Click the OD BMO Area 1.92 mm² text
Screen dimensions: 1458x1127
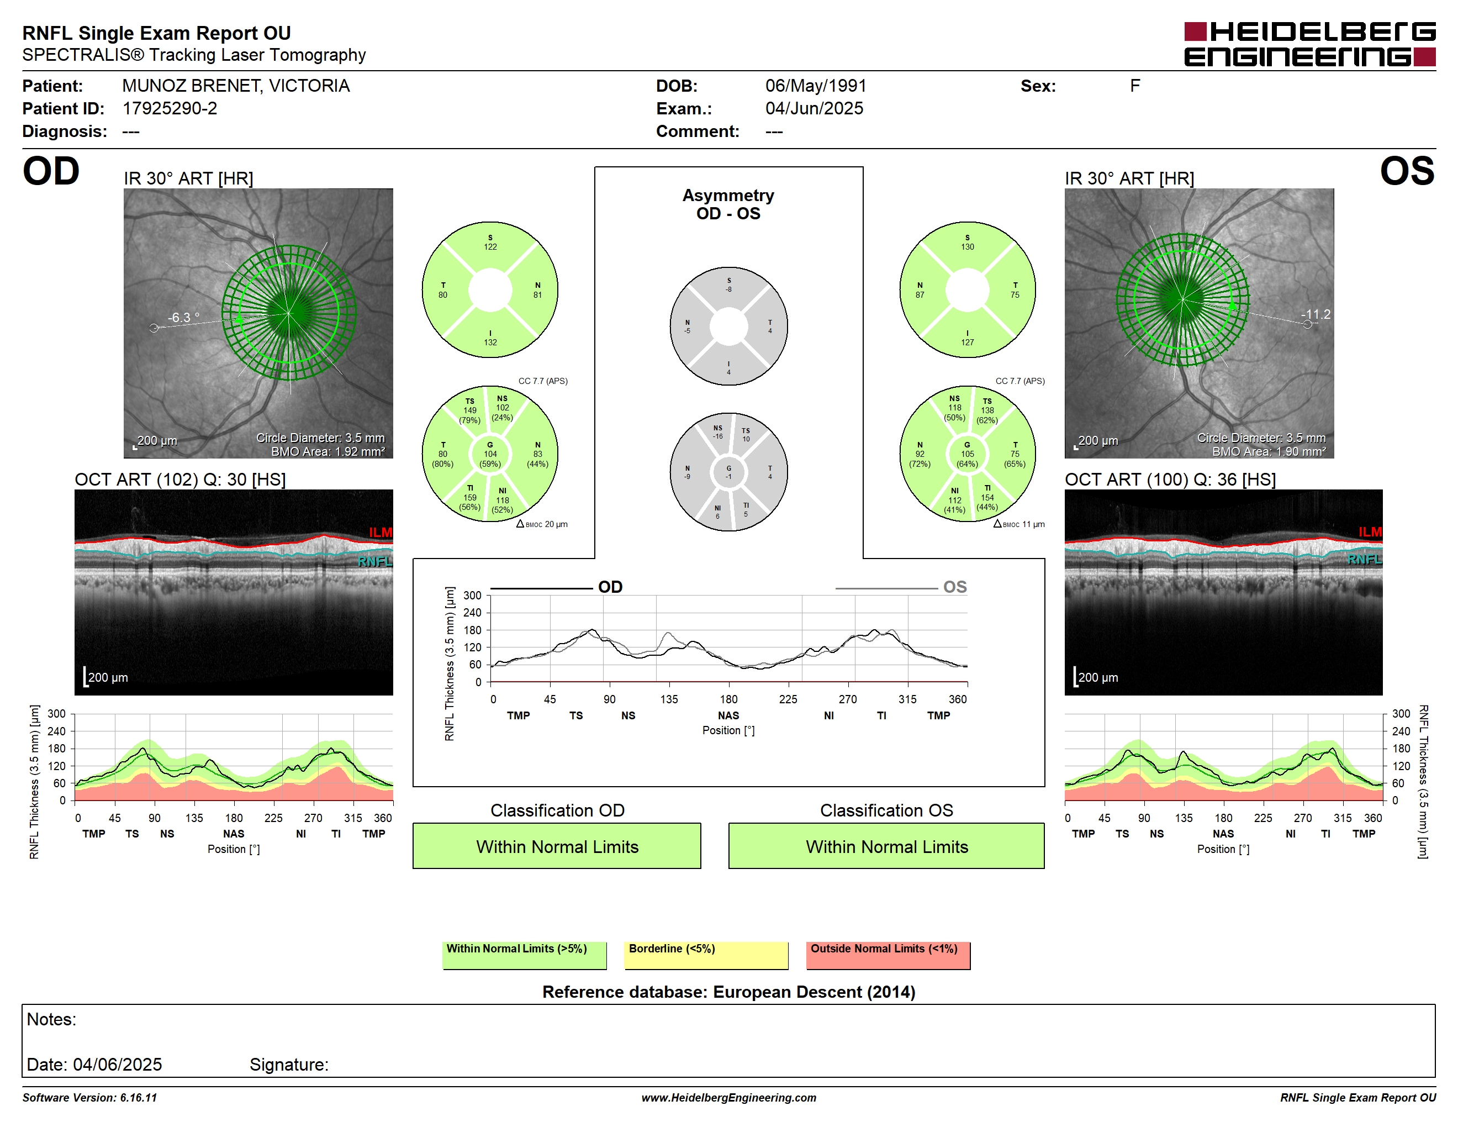(x=328, y=452)
